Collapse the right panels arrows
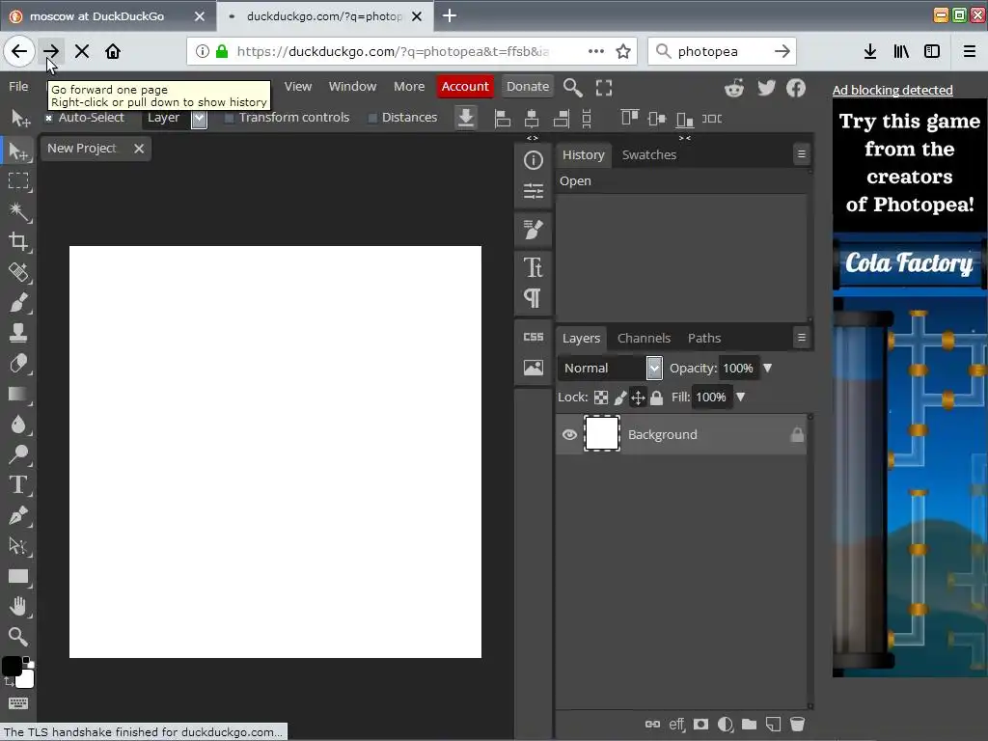 tap(685, 138)
